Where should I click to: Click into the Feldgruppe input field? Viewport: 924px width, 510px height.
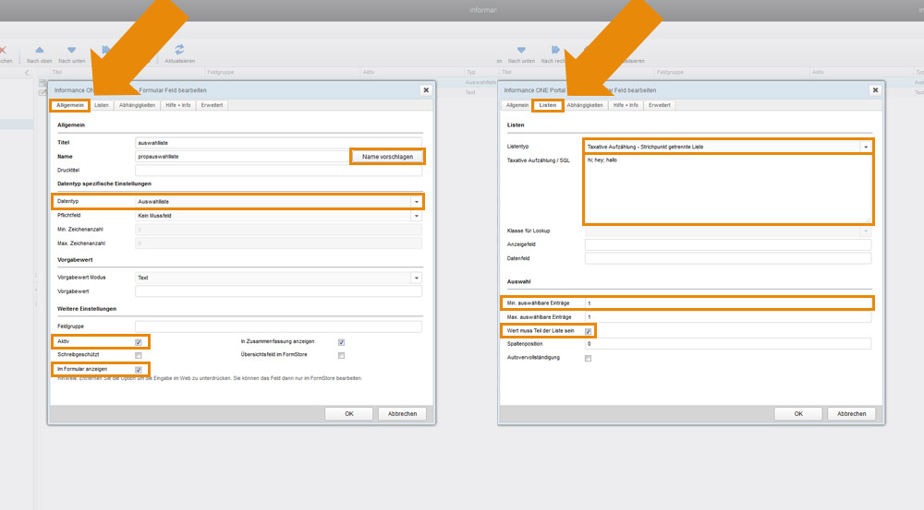click(278, 326)
